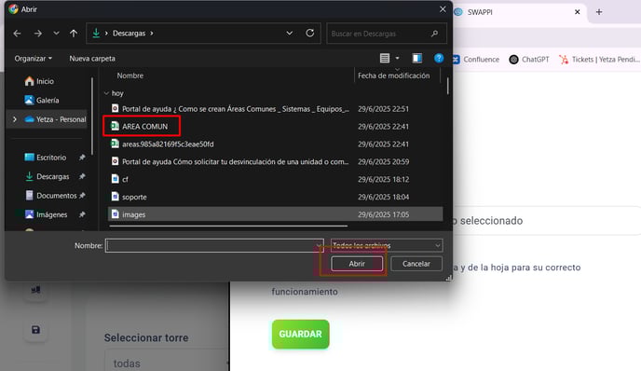Click the Abrir button

click(357, 264)
